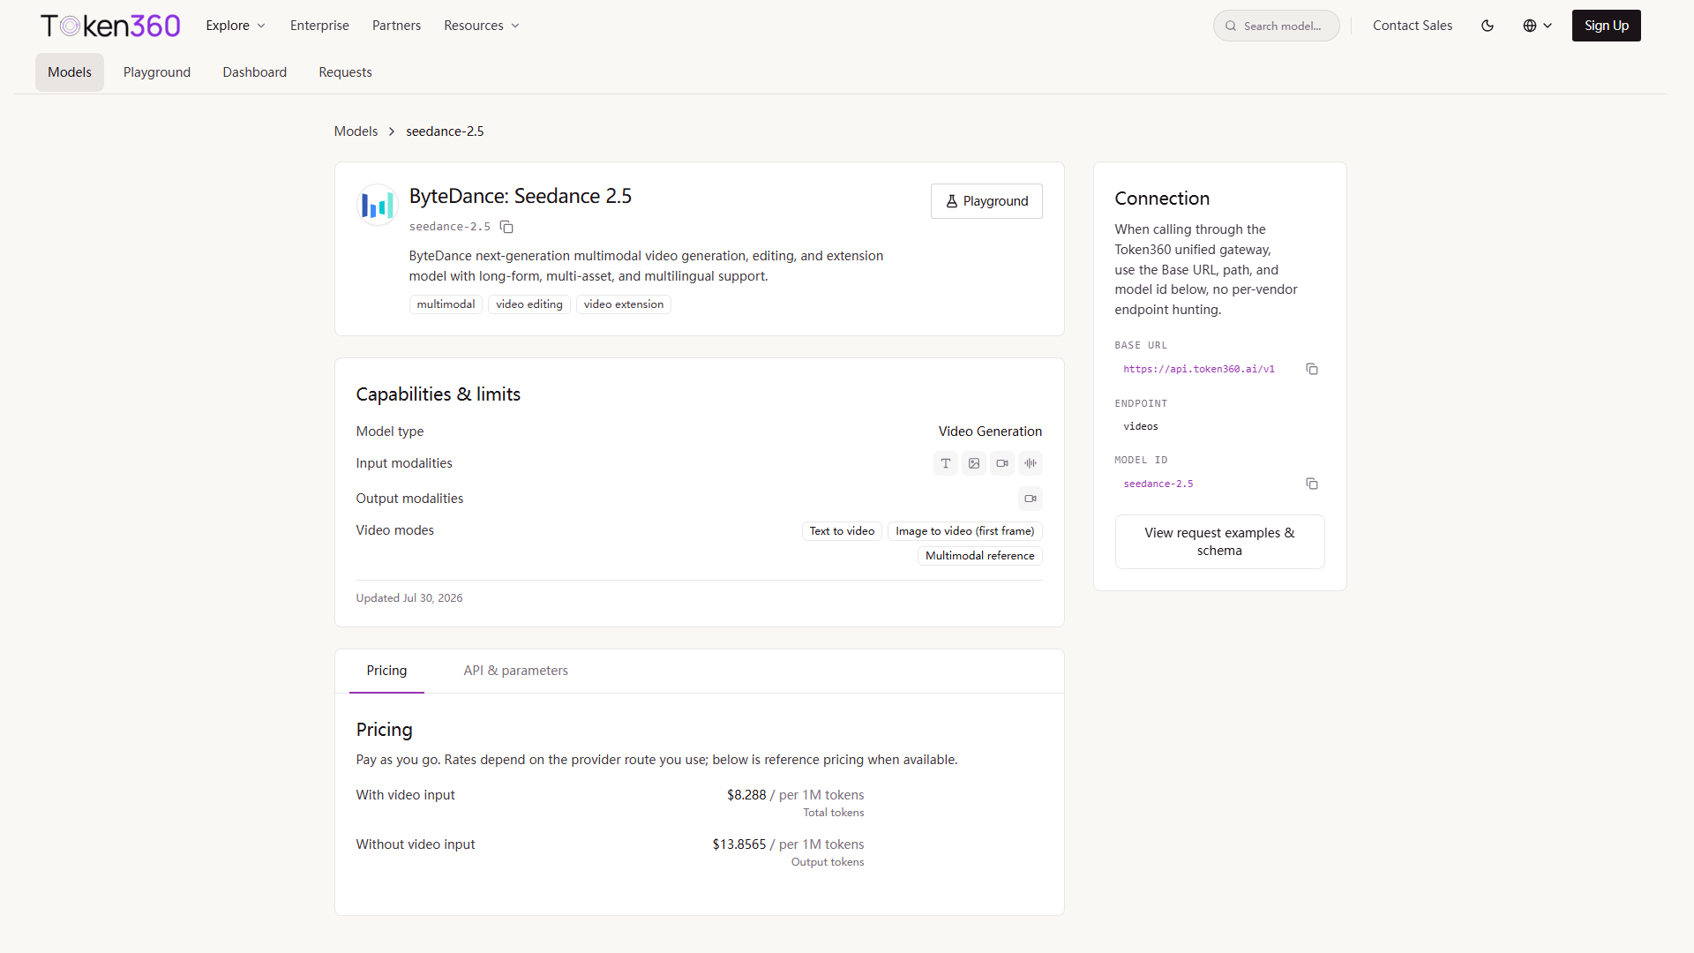The image size is (1694, 953).
Task: Open the API & parameters tab
Action: click(516, 671)
